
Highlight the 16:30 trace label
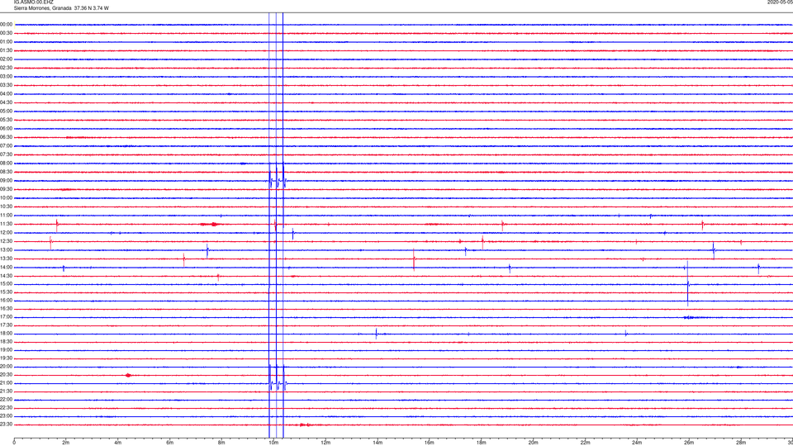6,308
